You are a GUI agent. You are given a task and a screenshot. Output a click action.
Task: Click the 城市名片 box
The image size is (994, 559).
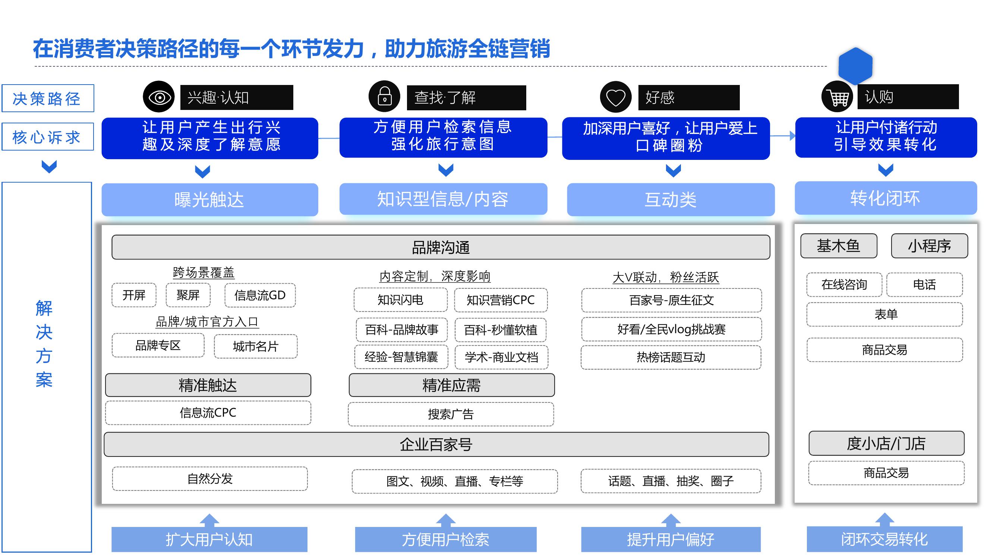click(255, 346)
